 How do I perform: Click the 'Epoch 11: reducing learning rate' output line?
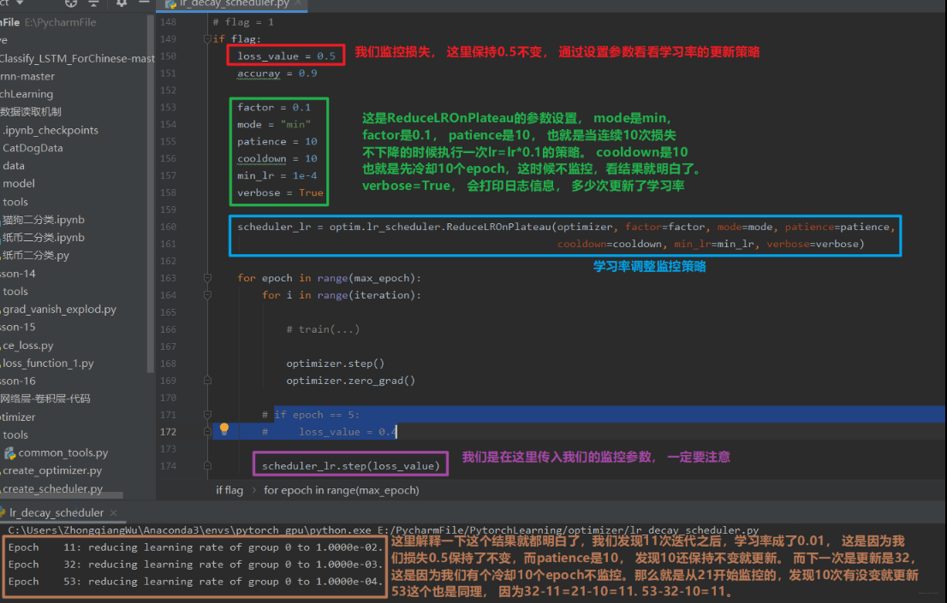coord(196,547)
